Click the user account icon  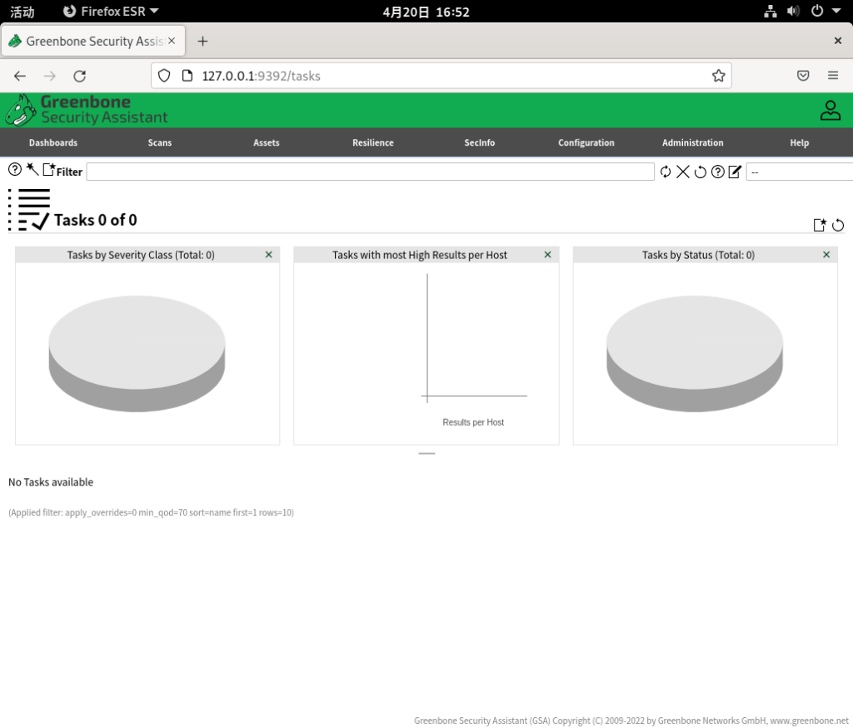click(x=830, y=110)
